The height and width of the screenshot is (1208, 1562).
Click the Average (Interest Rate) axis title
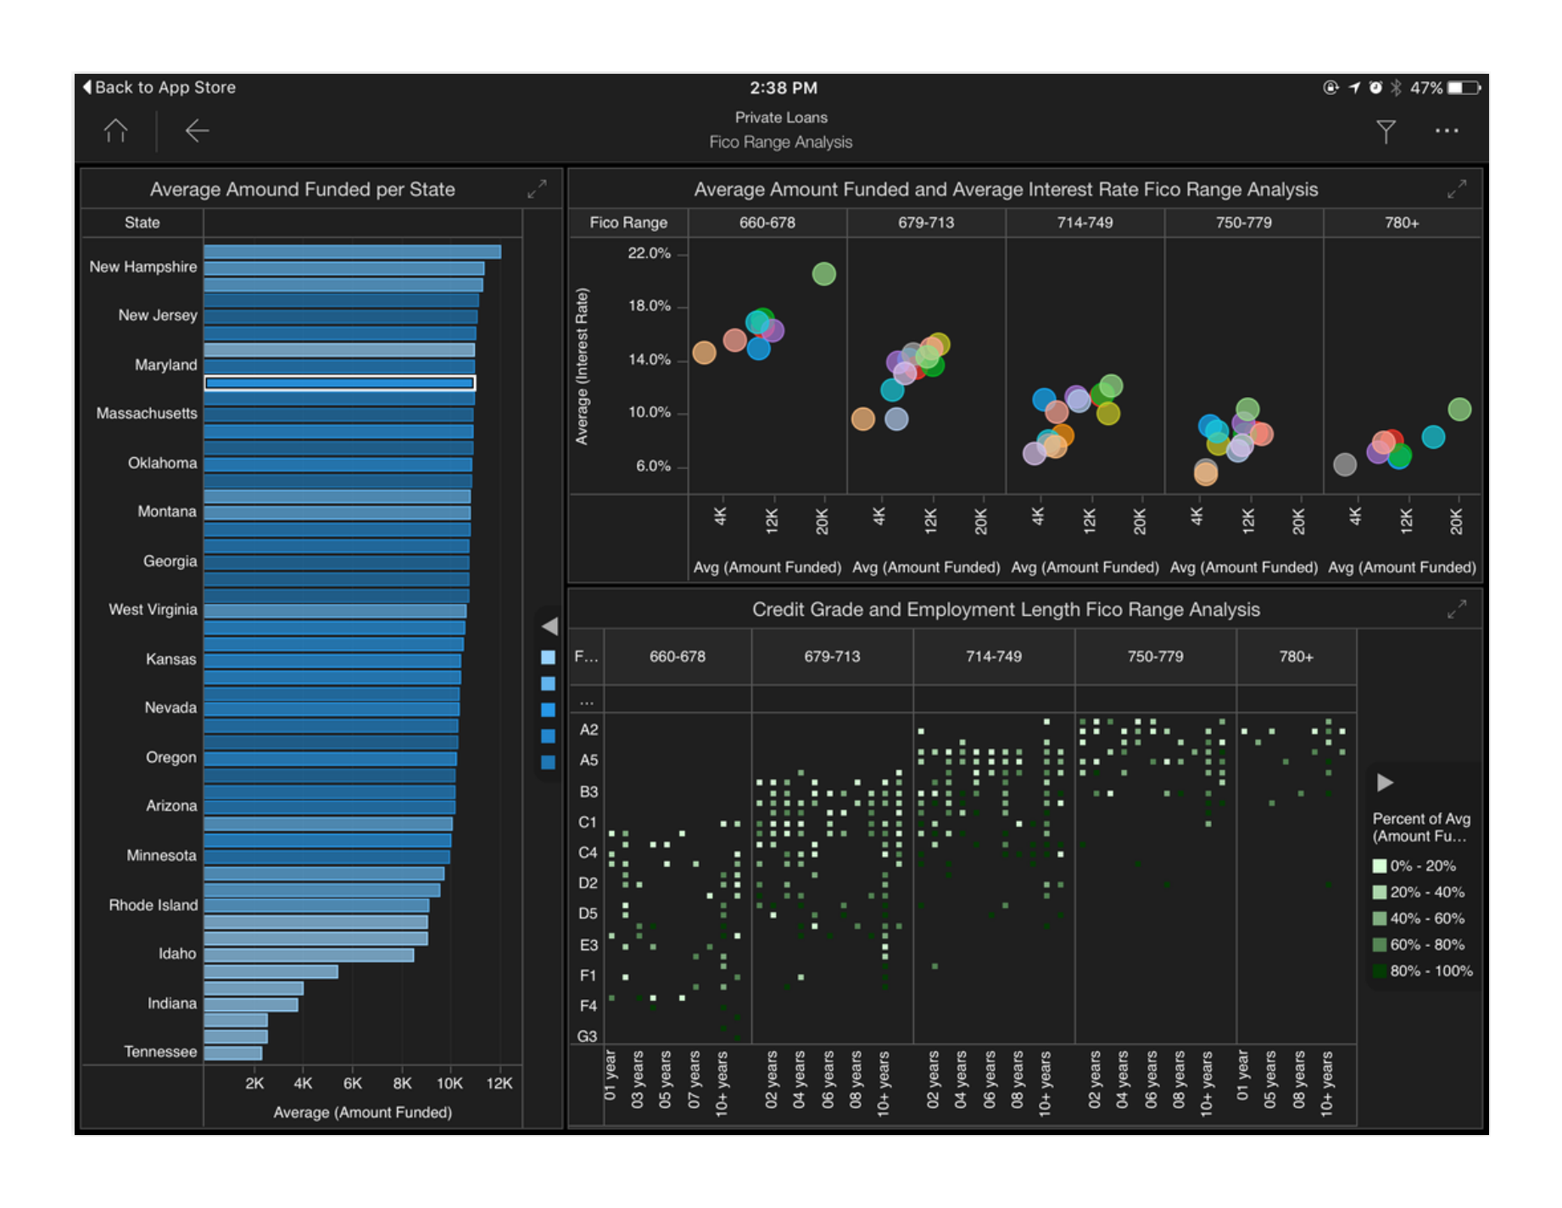point(582,366)
